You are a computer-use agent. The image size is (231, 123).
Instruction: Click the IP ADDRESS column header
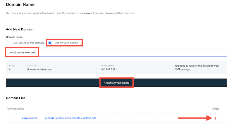coord(107,66)
